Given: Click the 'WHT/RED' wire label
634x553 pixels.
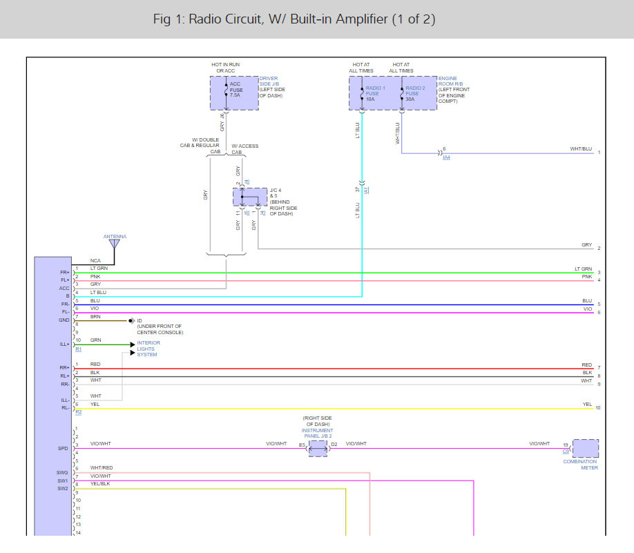Looking at the screenshot, I should (102, 467).
